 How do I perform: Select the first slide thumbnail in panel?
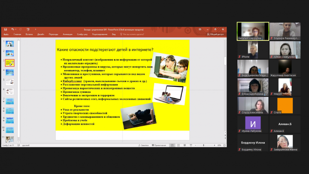coord(9,43)
